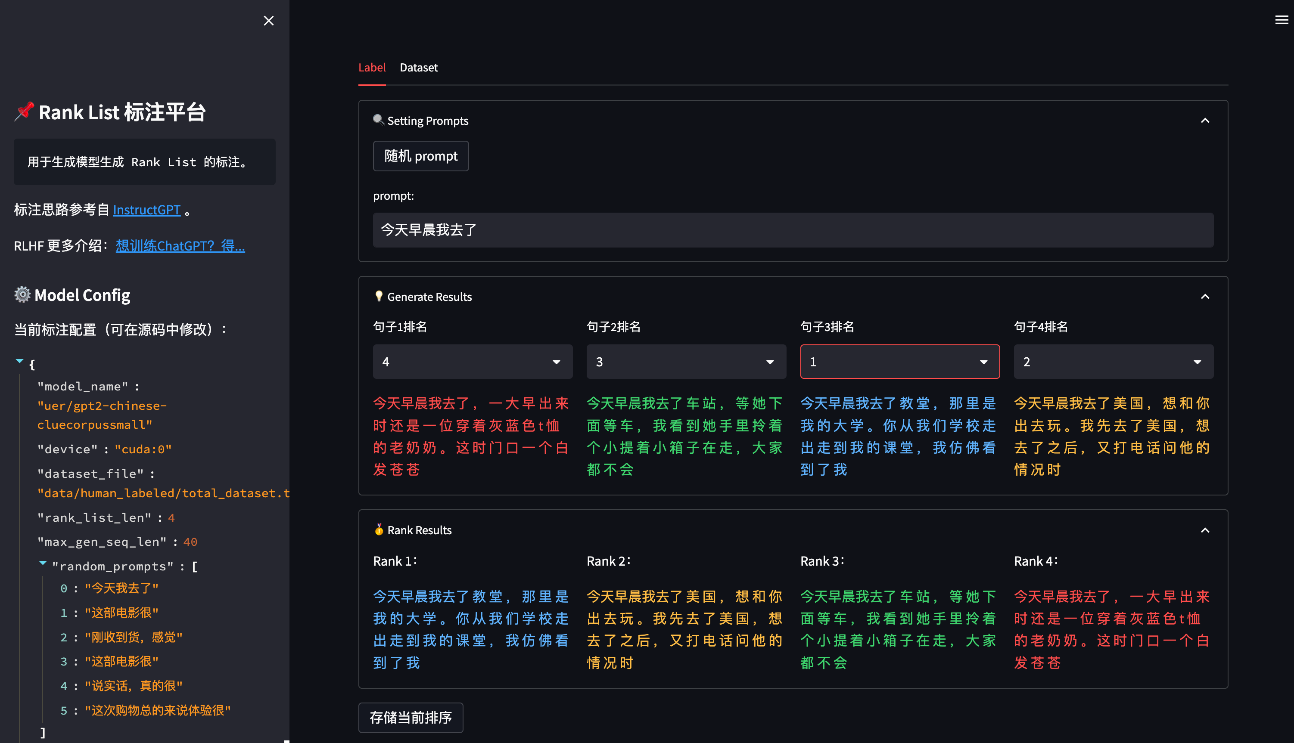Click random prompt "刚收到货，感觉"
Viewport: 1294px width, 743px height.
[133, 638]
